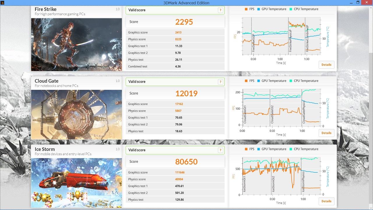Viewport: 373px width, 210px height.
Task: Open Details for the Cloud Gate chart
Action: [326, 133]
